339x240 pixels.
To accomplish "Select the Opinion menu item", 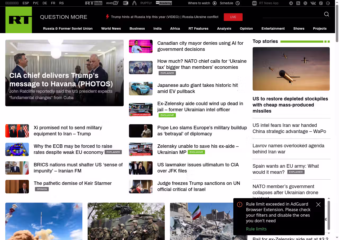I will 246,29.
